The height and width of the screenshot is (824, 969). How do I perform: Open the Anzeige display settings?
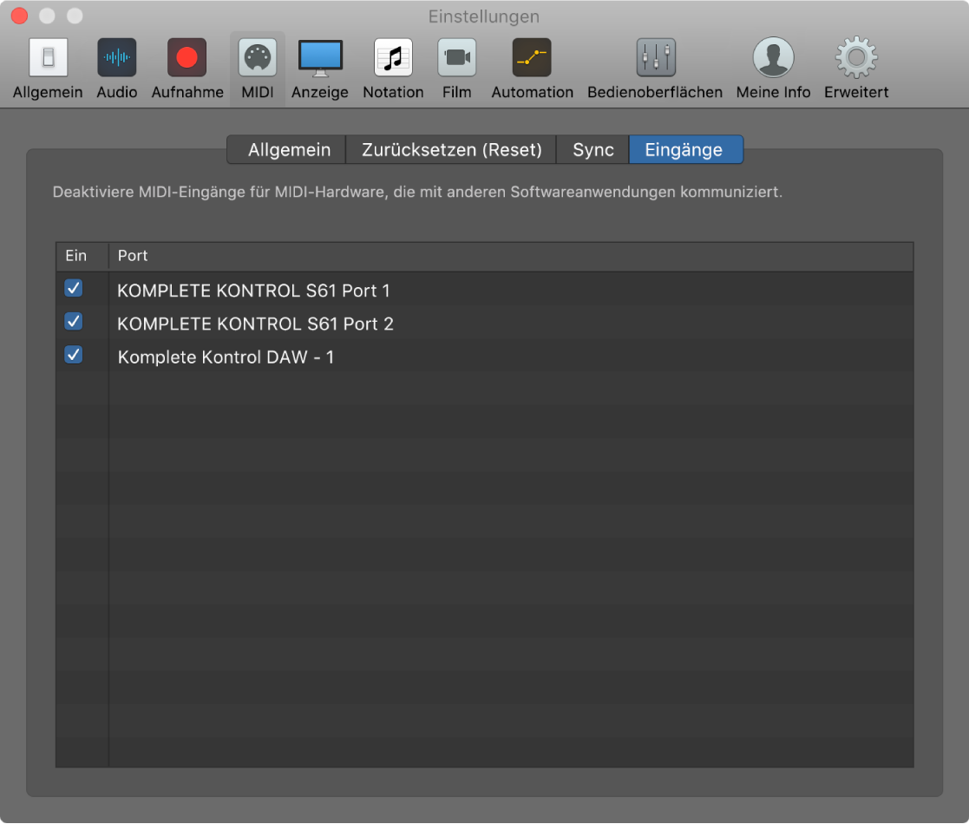click(x=320, y=58)
